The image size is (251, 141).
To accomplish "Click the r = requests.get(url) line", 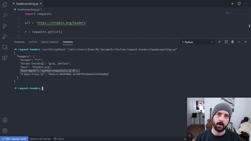I will pos(44,32).
